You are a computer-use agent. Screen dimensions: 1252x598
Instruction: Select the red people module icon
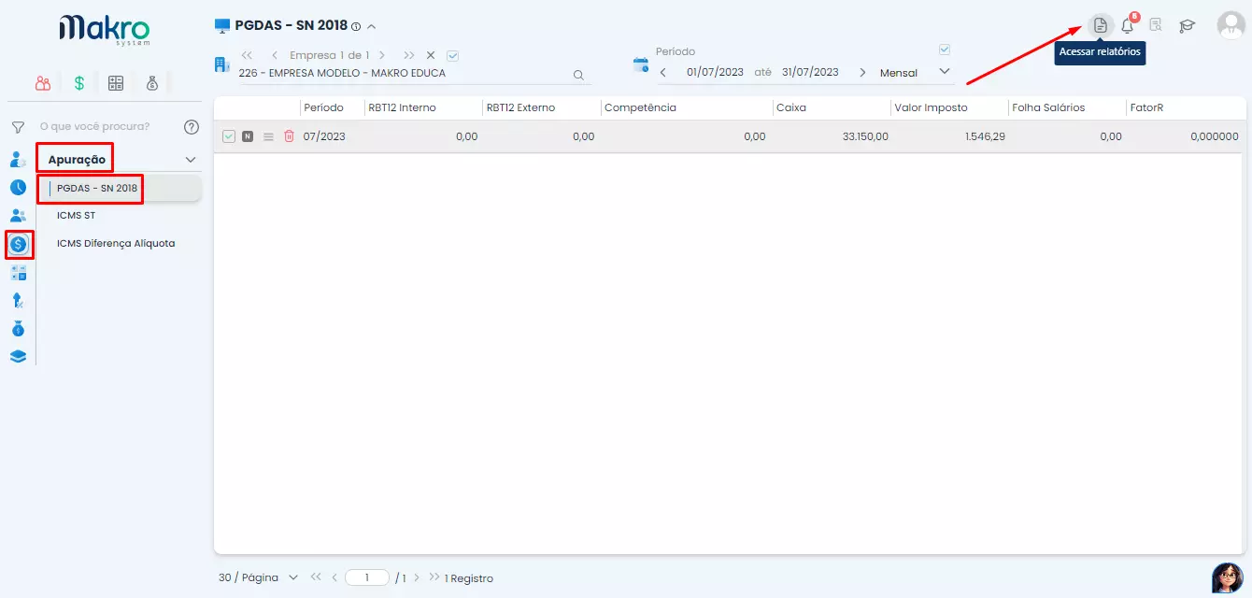44,83
